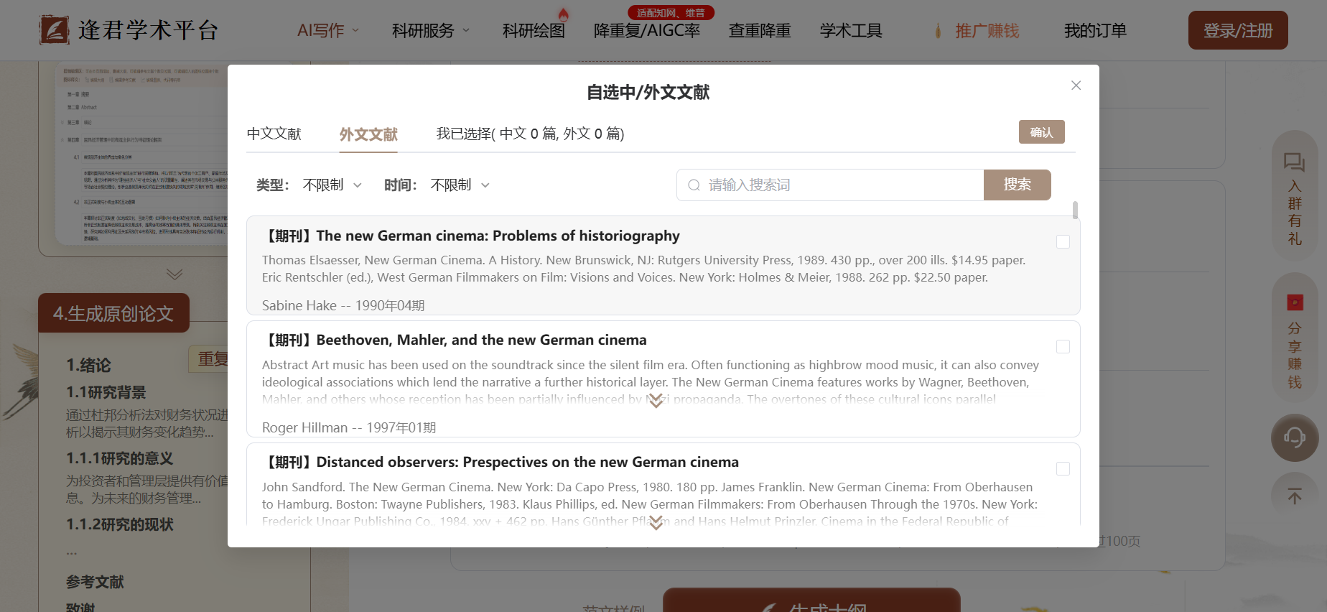This screenshot has width=1327, height=612.
Task: Close the 自选中/外文文献 dialog
Action: pos(1076,85)
